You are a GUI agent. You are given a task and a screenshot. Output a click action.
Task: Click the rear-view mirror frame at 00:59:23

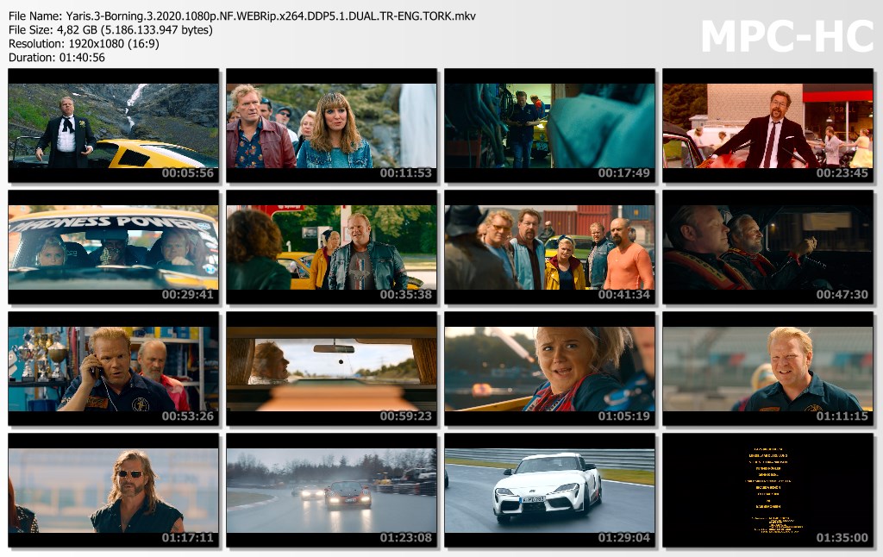coord(332,369)
